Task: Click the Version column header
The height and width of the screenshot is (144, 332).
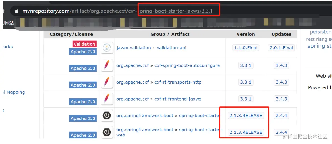Action: pyautogui.click(x=246, y=34)
